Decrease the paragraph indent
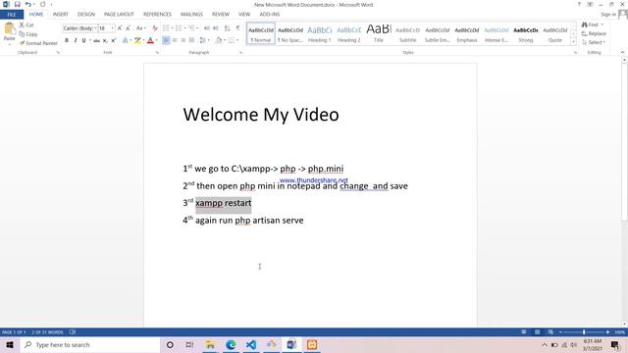 pyautogui.click(x=207, y=28)
